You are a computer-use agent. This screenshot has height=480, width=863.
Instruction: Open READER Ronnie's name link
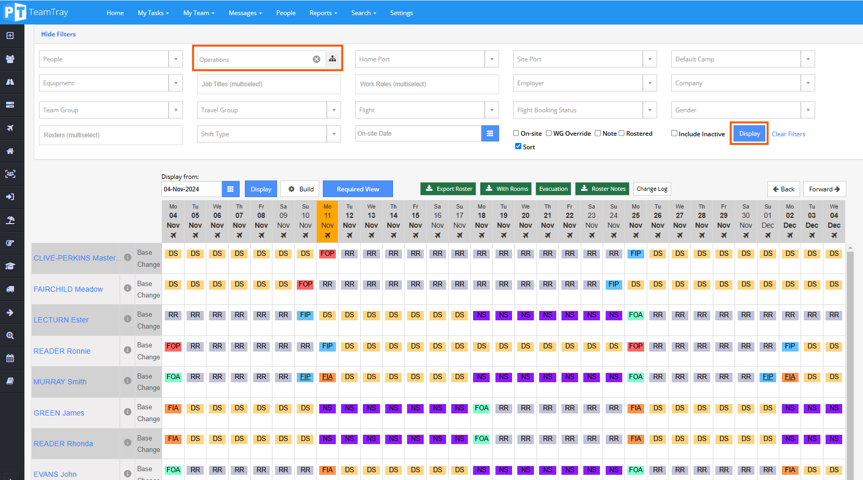[62, 351]
